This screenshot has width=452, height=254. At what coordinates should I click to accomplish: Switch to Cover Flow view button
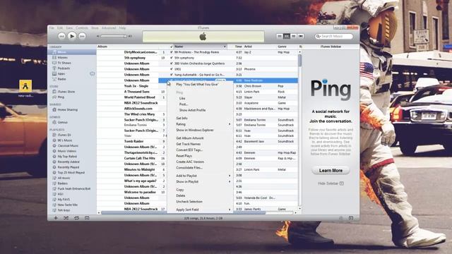point(301,36)
